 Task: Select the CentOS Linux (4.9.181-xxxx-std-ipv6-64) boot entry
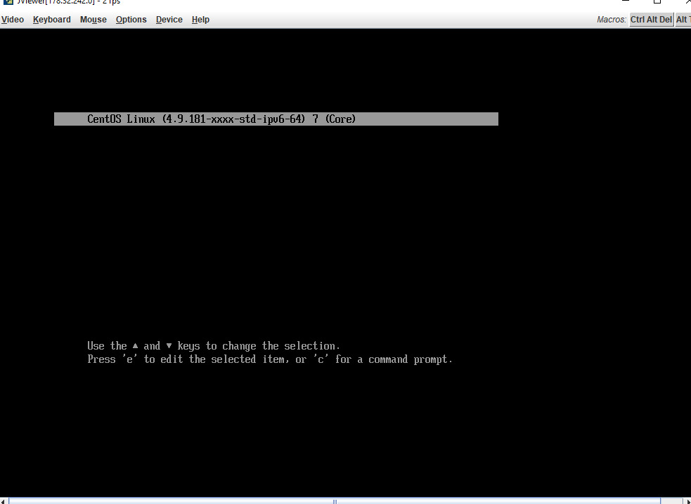point(276,119)
